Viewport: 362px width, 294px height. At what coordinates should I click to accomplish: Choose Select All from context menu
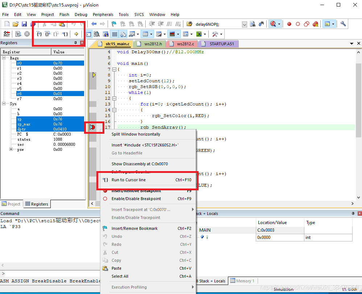[148, 276]
